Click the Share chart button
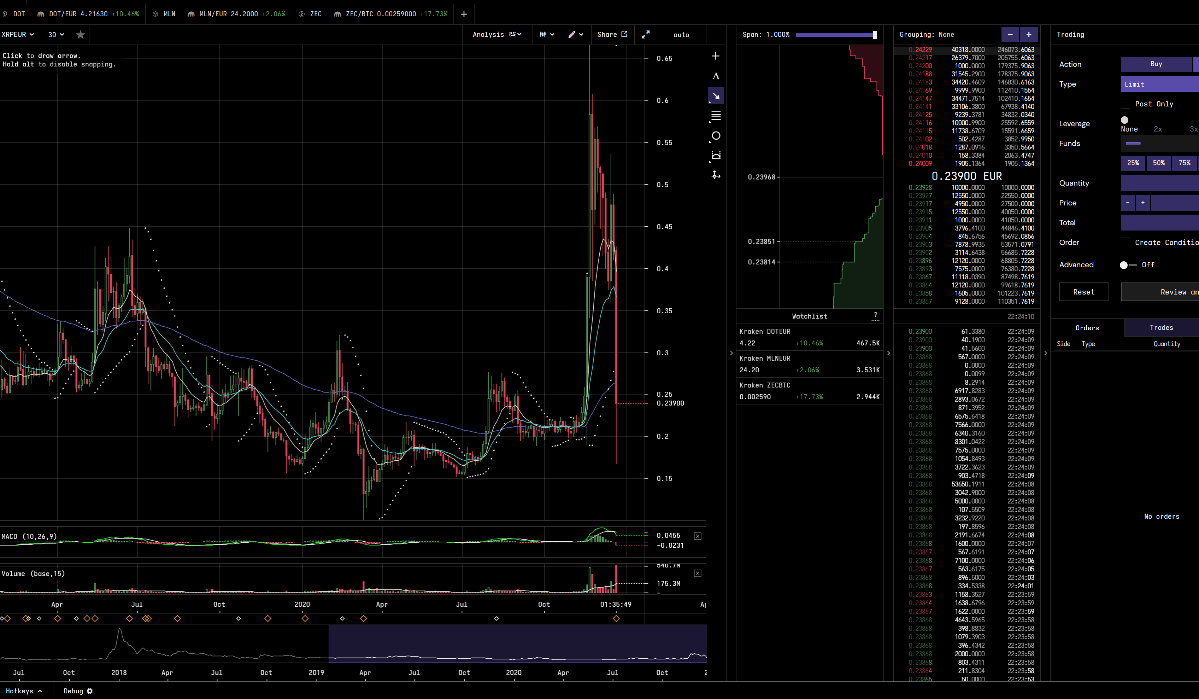 (x=612, y=34)
